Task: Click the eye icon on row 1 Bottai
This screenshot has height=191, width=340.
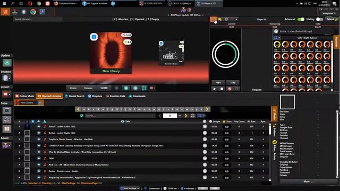Action: [39, 126]
